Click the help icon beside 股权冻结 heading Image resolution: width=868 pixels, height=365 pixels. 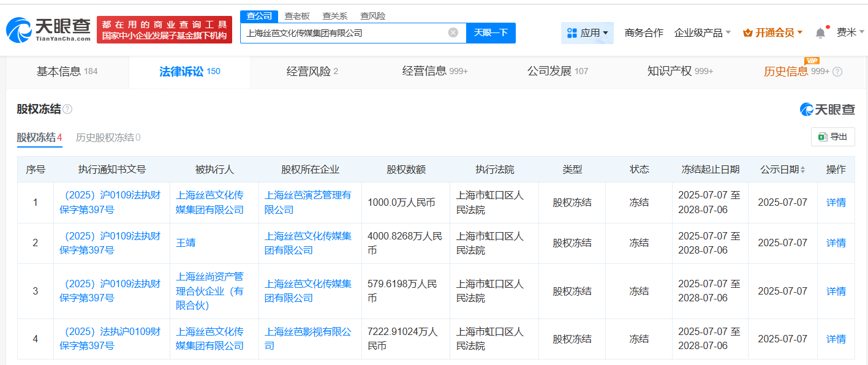pos(67,110)
